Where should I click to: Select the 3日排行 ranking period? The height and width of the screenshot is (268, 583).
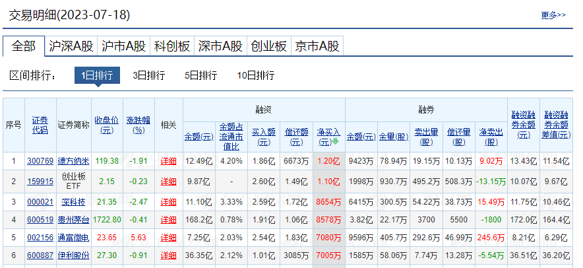[x=148, y=75]
